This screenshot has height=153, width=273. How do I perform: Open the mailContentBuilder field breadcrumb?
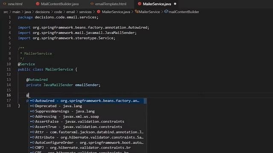click(184, 12)
